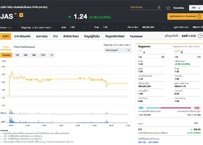Click the search magnifier icon in Get Quote
Viewport: 203px width, 145px height.
tap(159, 8)
